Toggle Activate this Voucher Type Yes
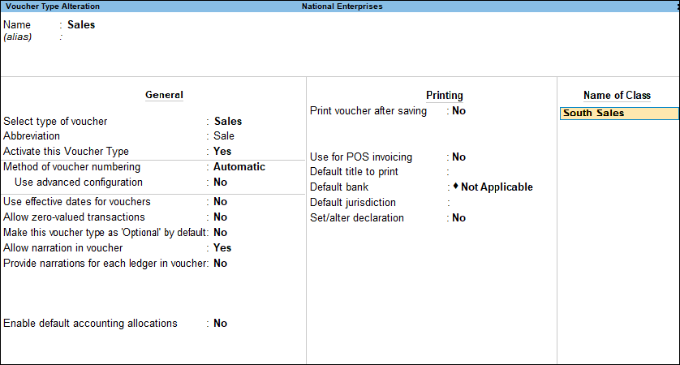The width and height of the screenshot is (680, 365). click(x=222, y=152)
